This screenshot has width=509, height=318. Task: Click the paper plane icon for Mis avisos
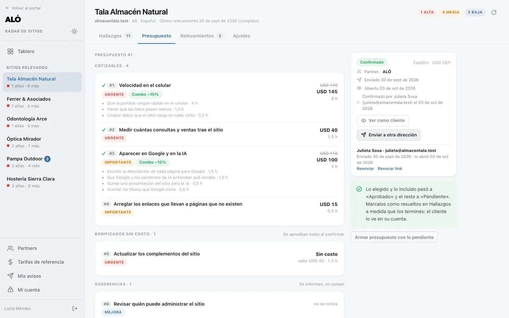point(11,276)
